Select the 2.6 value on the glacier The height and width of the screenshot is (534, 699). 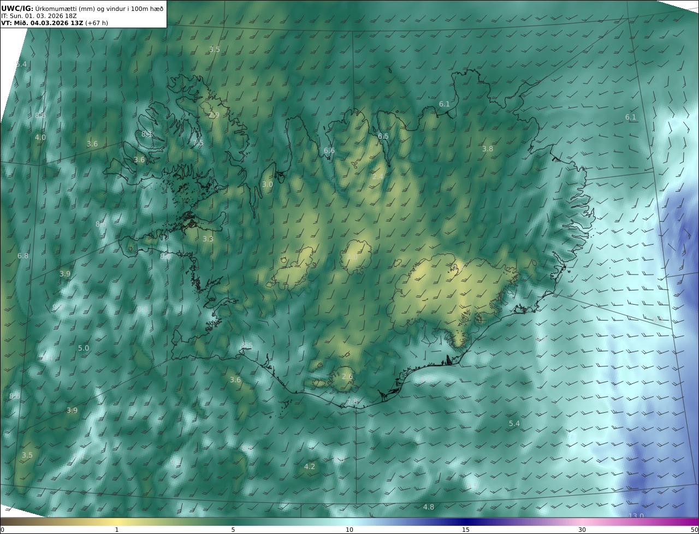click(x=347, y=377)
